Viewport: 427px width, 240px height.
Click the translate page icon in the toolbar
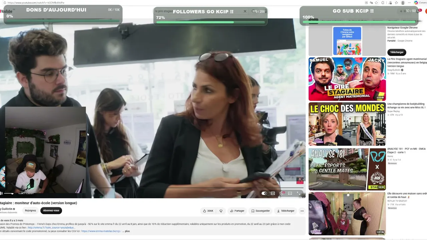coord(371,3)
